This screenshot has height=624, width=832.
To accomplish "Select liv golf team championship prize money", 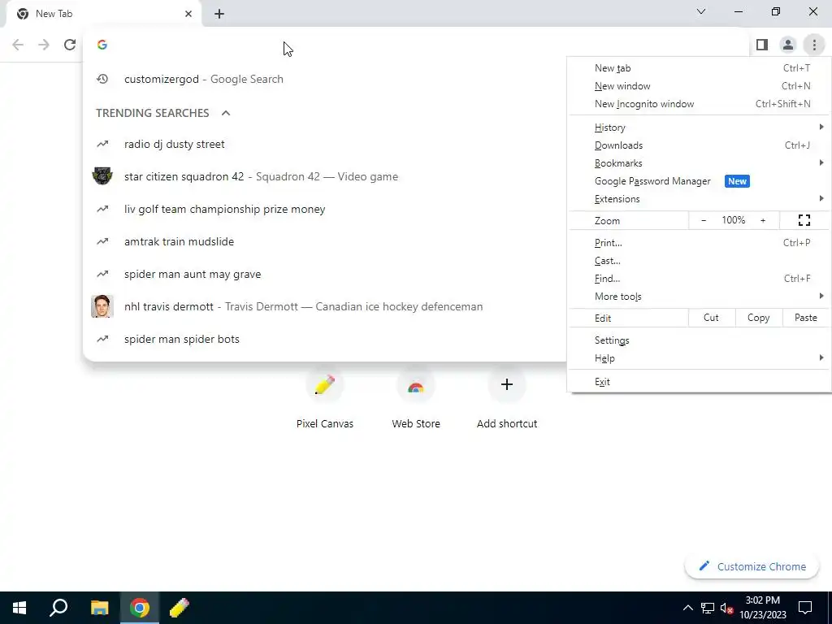I will (325, 209).
